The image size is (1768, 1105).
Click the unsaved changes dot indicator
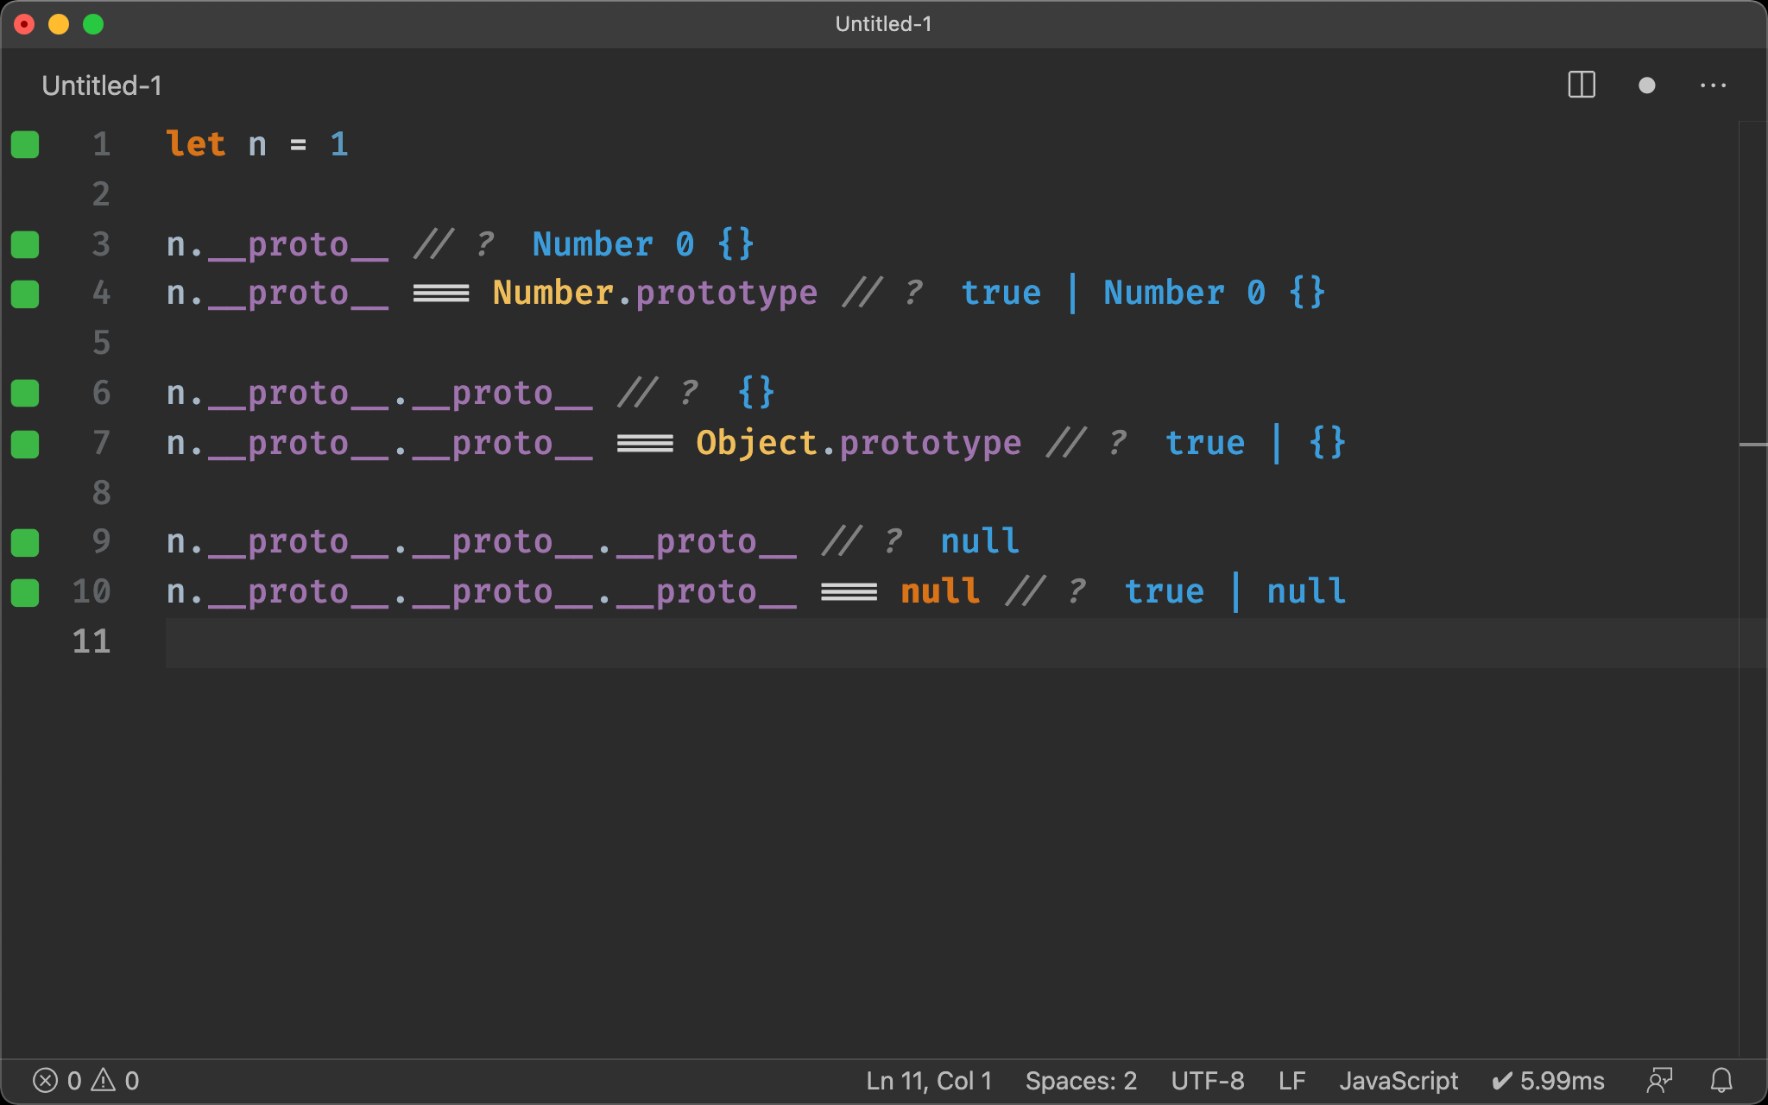coord(1646,85)
